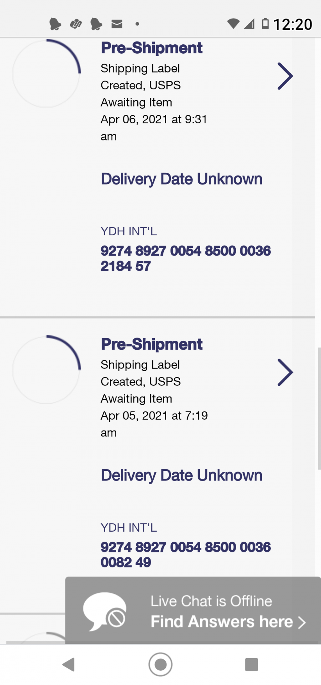
Task: Click the page scrollbar on right edge
Action: pyautogui.click(x=319, y=408)
